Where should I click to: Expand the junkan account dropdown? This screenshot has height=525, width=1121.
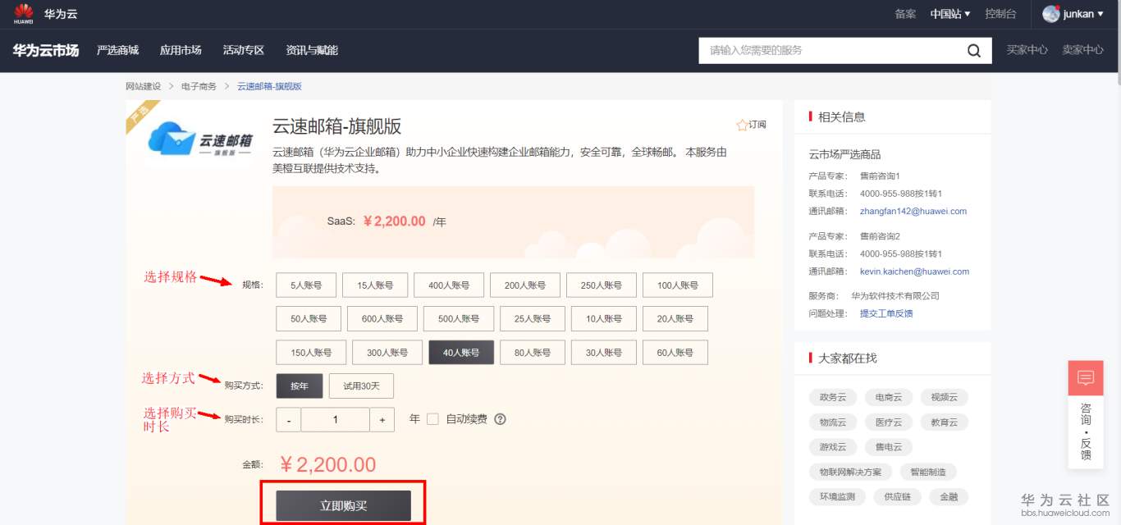tap(1083, 14)
